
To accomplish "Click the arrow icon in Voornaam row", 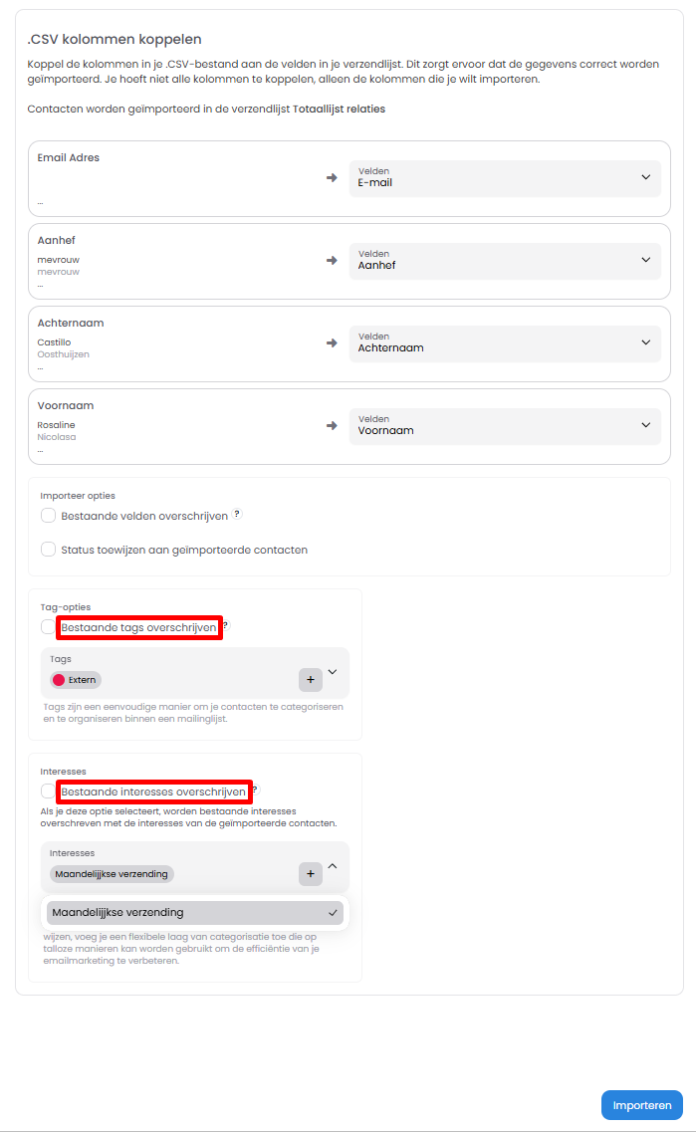I will [x=332, y=425].
